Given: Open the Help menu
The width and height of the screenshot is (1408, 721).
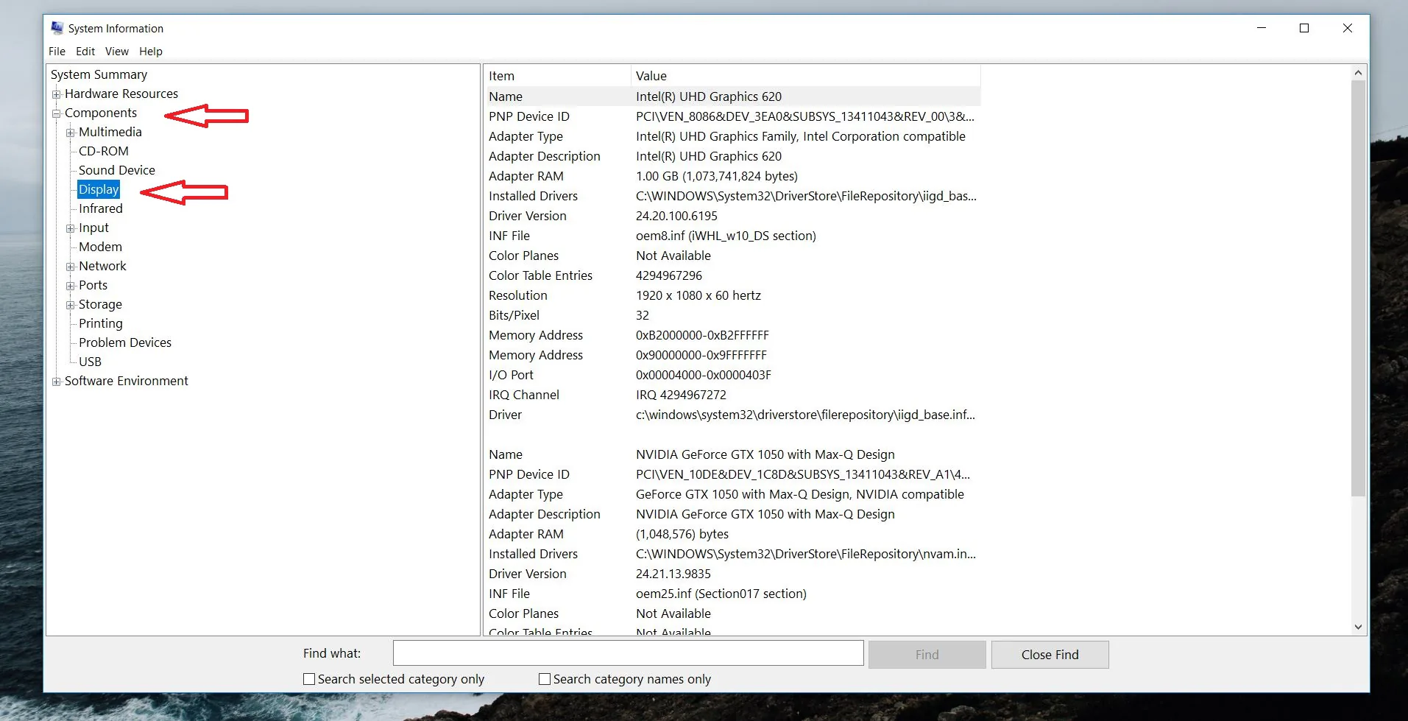Looking at the screenshot, I should (151, 52).
